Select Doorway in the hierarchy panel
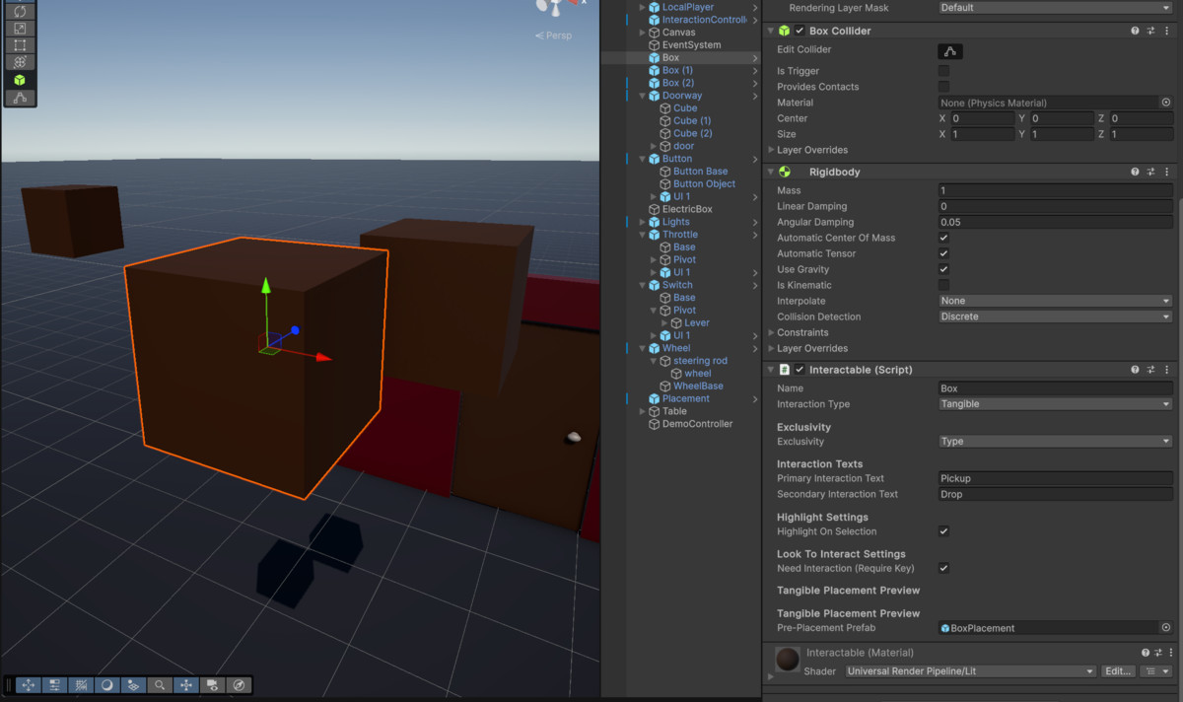 (x=680, y=95)
